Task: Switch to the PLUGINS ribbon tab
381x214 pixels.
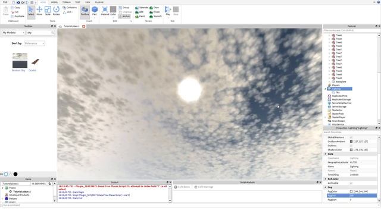Action: click(x=99, y=2)
